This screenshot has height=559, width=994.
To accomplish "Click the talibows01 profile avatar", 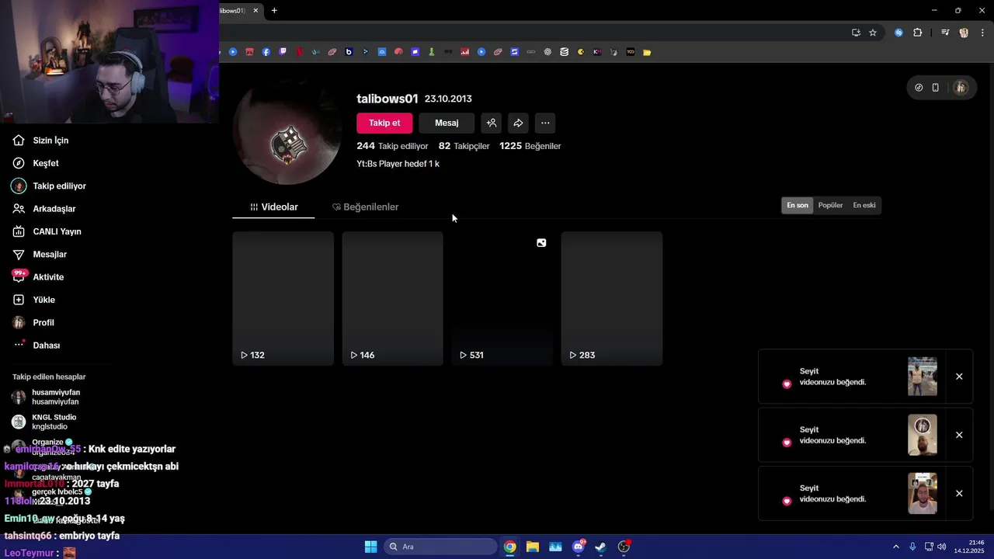I will (x=287, y=132).
